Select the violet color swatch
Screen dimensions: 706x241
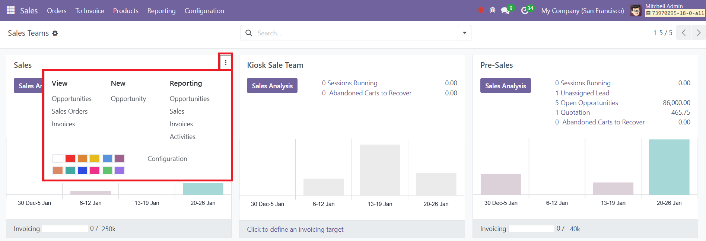pos(120,171)
